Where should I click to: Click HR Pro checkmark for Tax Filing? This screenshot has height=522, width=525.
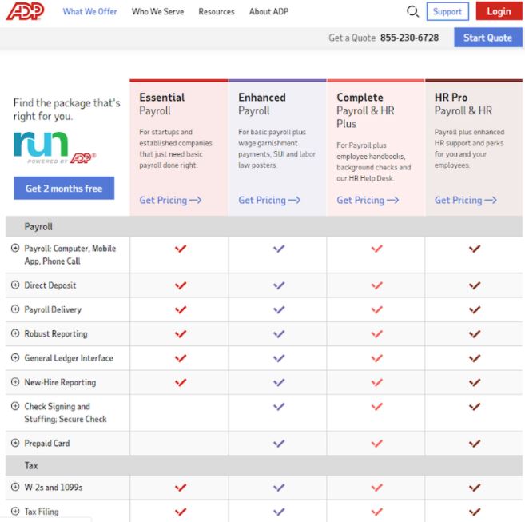[x=475, y=512]
